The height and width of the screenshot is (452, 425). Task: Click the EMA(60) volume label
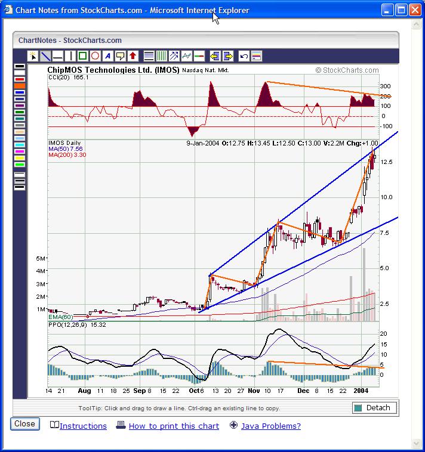(61, 317)
